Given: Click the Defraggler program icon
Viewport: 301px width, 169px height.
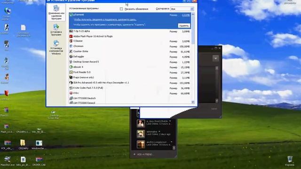Looking at the screenshot, I should point(71,56).
